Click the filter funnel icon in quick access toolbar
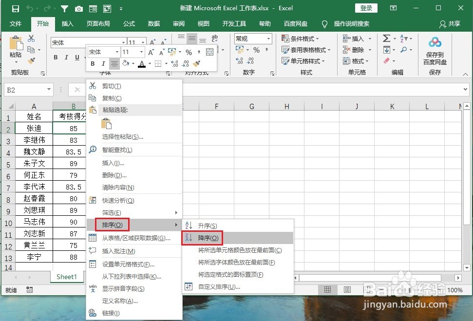The image size is (473, 321). (x=64, y=8)
